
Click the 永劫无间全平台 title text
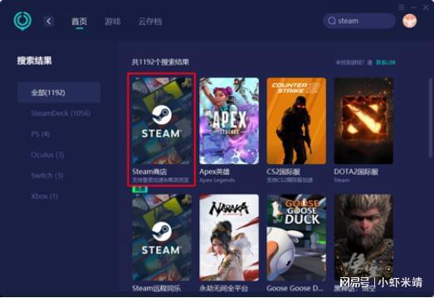click(224, 288)
